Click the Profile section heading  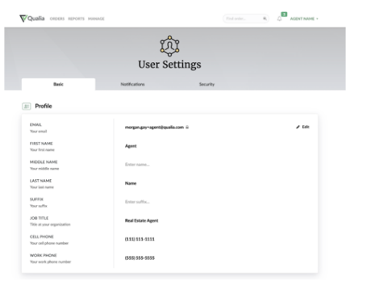(44, 106)
